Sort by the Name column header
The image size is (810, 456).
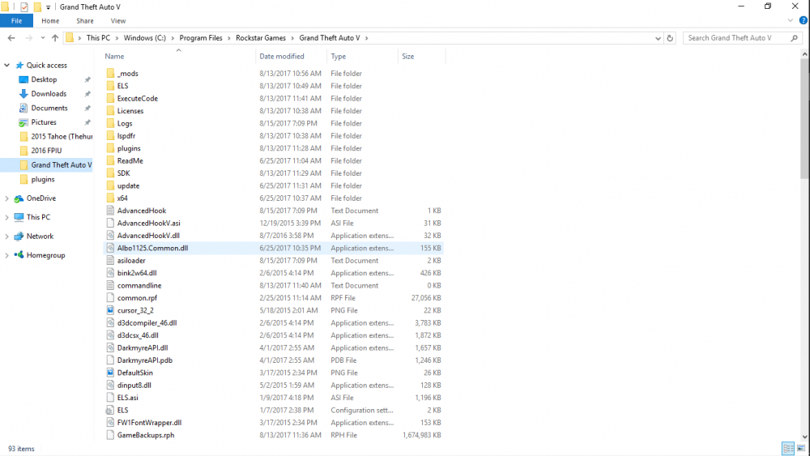click(114, 56)
